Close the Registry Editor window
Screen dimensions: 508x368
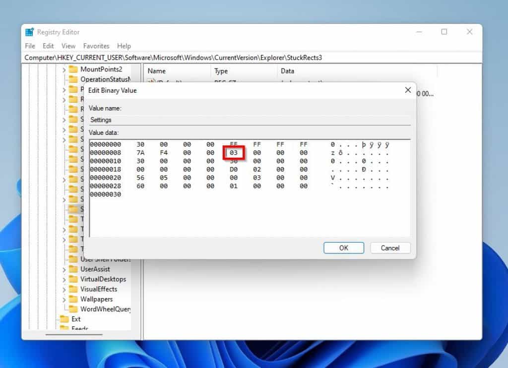pos(469,32)
